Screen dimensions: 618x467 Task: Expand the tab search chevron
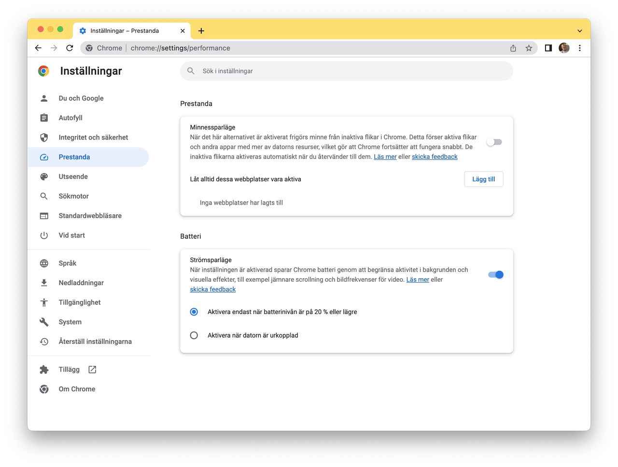coord(579,30)
